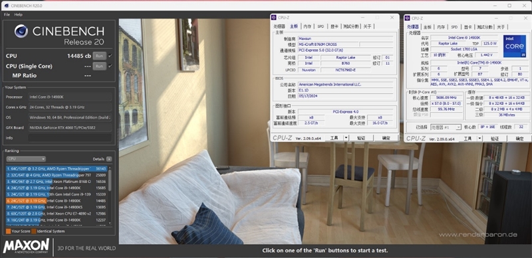This screenshot has width=532, height=258.
Task: Toggle the checkmark next to CPU test
Action: (x=110, y=56)
